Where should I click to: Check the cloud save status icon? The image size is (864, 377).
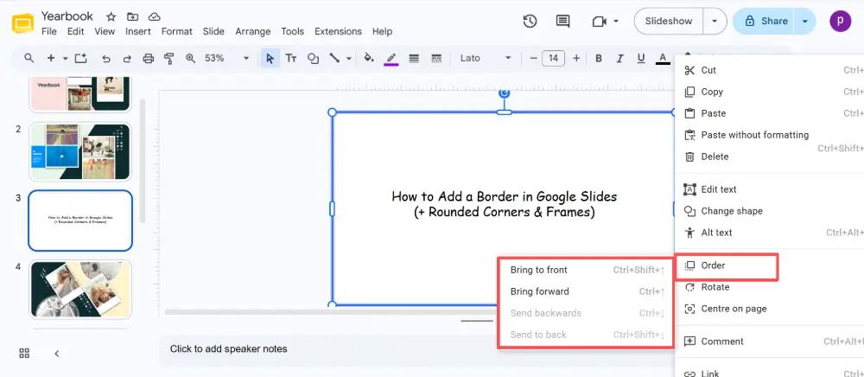tap(155, 16)
